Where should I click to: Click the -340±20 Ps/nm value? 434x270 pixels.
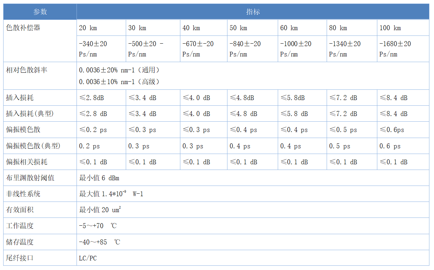point(93,49)
